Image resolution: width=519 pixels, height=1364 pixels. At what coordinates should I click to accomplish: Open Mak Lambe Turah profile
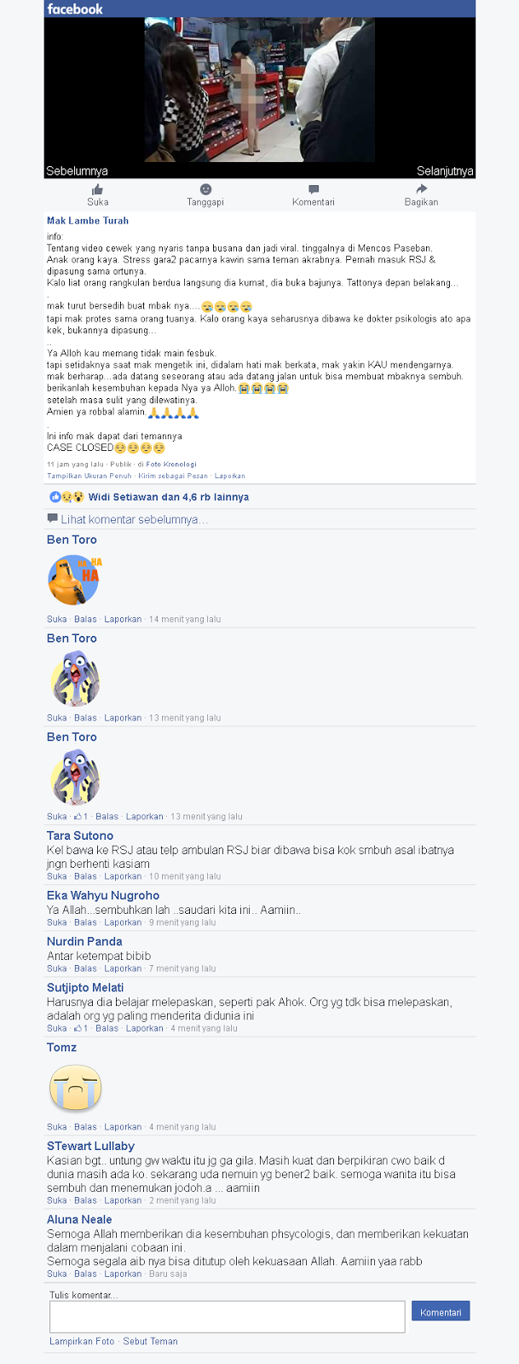tap(88, 221)
